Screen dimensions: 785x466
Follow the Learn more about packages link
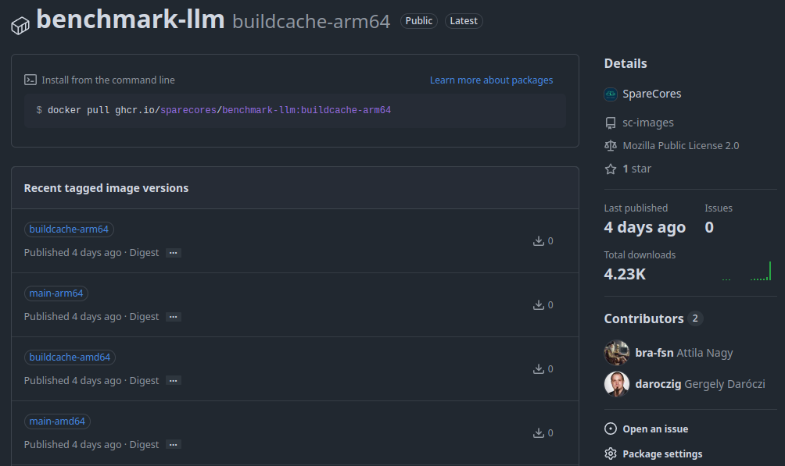(492, 80)
